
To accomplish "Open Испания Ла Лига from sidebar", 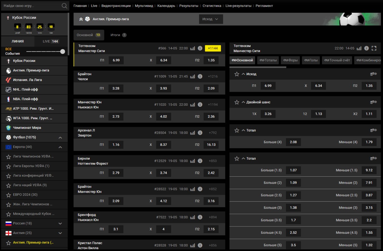I will tap(34, 80).
